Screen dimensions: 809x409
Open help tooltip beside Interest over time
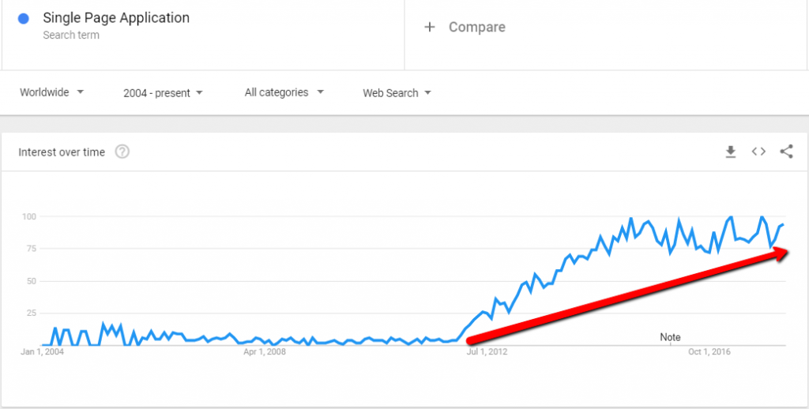[x=122, y=152]
